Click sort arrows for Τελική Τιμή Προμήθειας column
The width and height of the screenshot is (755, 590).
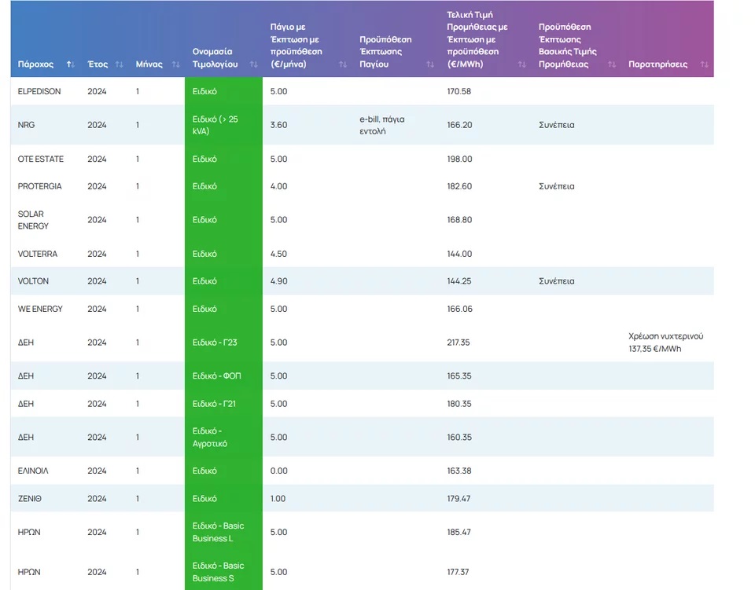click(x=521, y=64)
